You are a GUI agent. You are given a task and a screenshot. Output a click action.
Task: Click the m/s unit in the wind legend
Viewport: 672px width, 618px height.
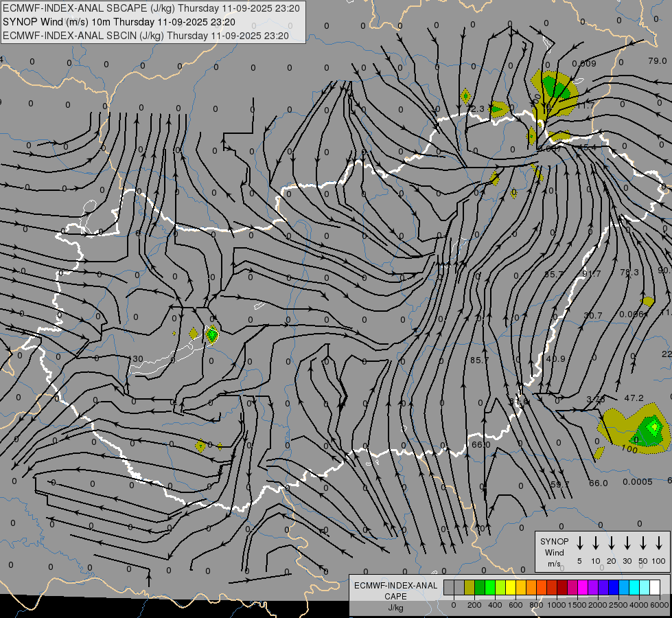[x=554, y=564]
